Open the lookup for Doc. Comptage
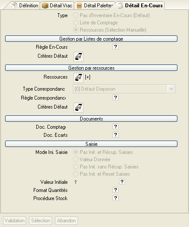Image resolution: width=189 pixels, height=227 pixels. point(116,127)
